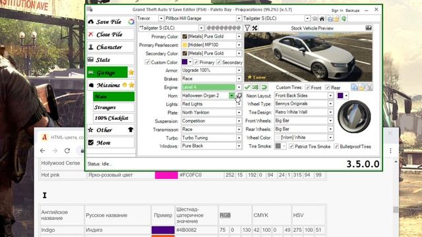Viewport: 422px width, 237px height.
Task: Click the purple neon color swatch
Action: (x=340, y=95)
